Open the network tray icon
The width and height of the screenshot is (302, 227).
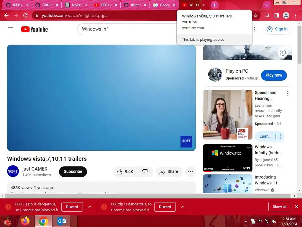pos(267,221)
